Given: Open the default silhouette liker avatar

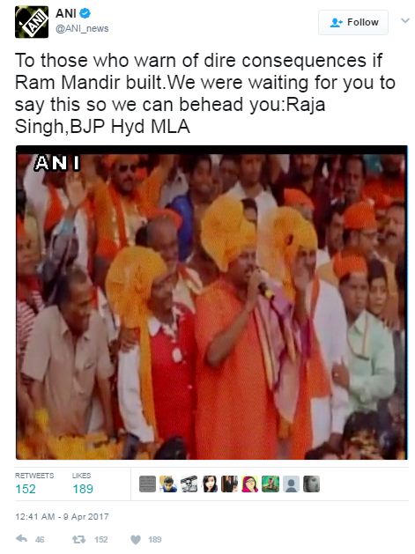Looking at the screenshot, I should [x=291, y=484].
